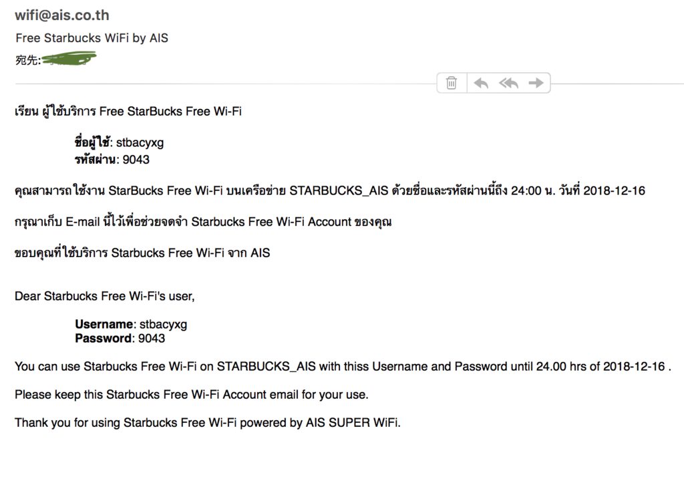
Task: Click the English username stbacyxg
Action: click(163, 325)
